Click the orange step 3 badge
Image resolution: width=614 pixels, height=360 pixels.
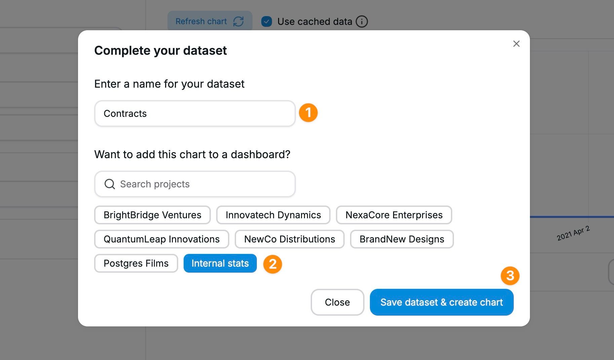click(510, 276)
